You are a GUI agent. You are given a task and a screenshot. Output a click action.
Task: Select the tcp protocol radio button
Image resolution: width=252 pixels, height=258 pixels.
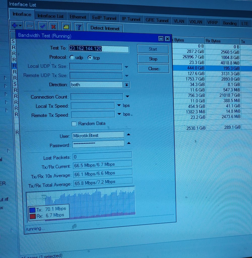point(90,58)
